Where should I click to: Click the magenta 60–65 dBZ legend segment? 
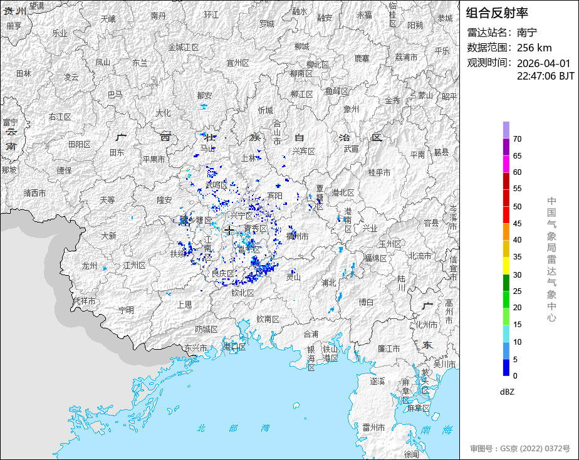(506, 164)
